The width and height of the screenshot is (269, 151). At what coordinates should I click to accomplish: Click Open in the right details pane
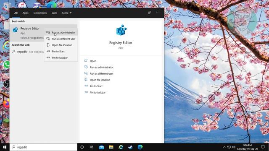(93, 61)
